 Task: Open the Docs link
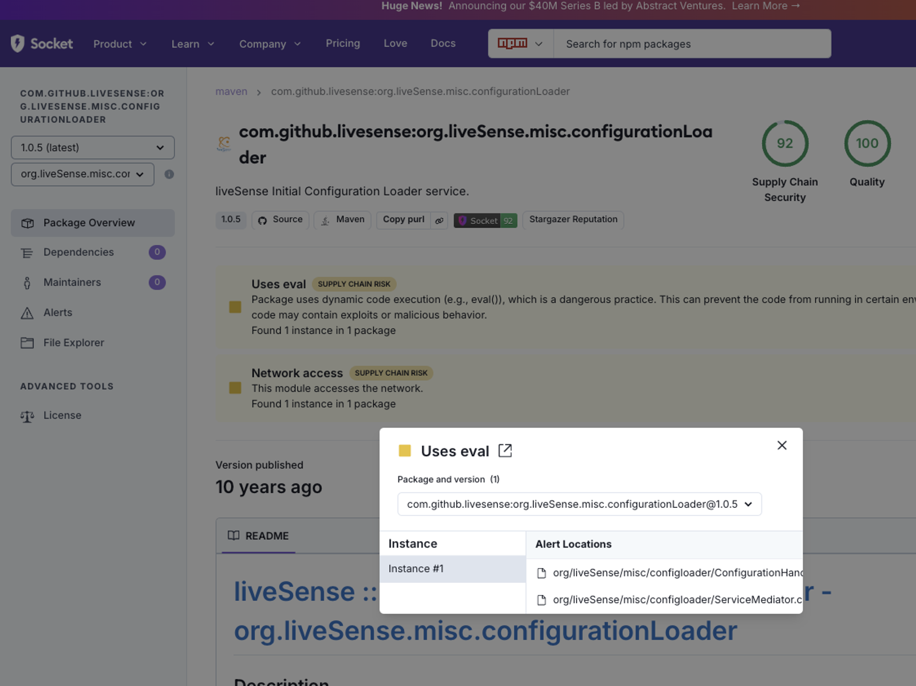(x=443, y=44)
